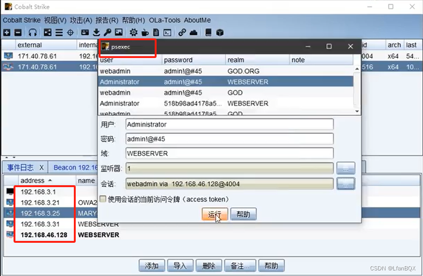This screenshot has width=423, height=276.
Task: Click the credentials list scrollbar down arrow
Action: 357,111
